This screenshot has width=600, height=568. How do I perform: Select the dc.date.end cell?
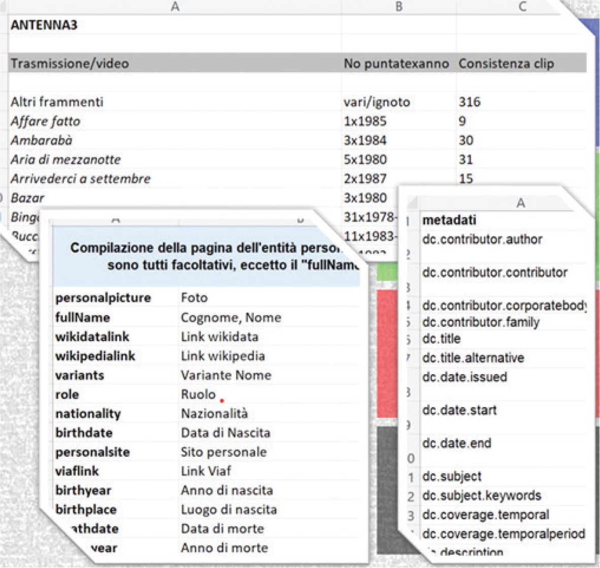503,450
